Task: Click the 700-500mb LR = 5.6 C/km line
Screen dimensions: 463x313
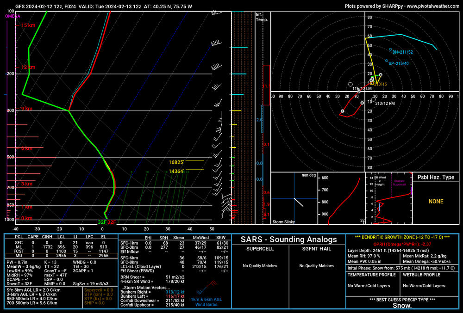Action: (x=32, y=303)
